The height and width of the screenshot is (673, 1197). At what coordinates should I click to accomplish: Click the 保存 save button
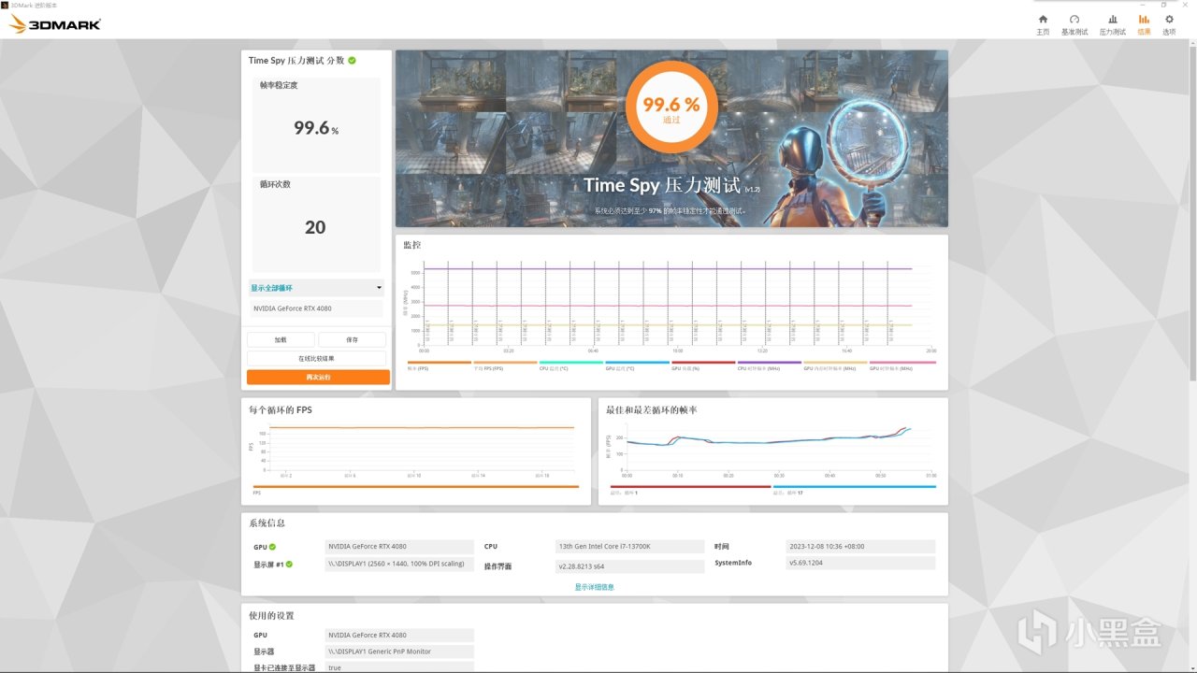coord(352,339)
